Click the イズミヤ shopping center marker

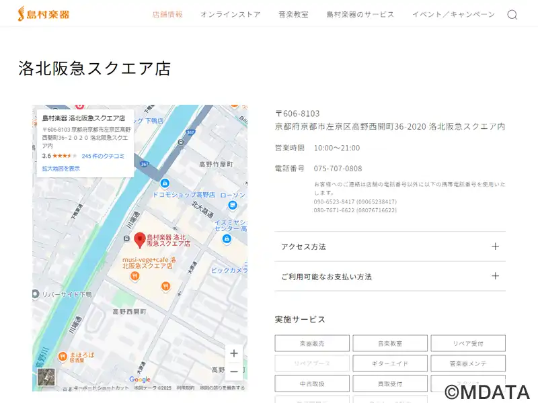coord(227,239)
